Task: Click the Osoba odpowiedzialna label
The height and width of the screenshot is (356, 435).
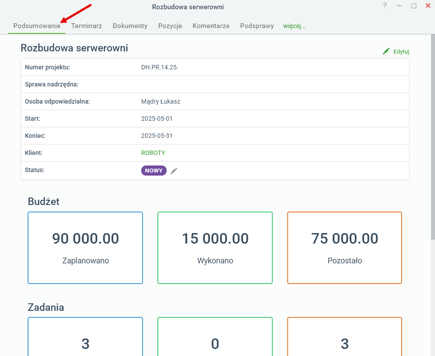Action: [57, 102]
